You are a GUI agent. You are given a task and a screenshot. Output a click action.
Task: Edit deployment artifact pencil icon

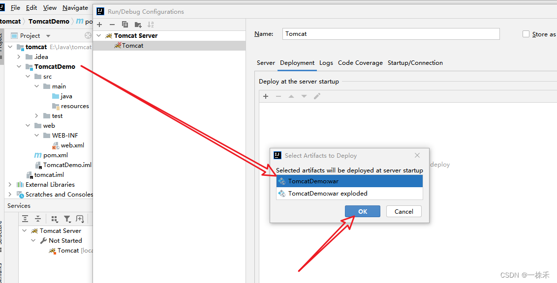click(317, 96)
